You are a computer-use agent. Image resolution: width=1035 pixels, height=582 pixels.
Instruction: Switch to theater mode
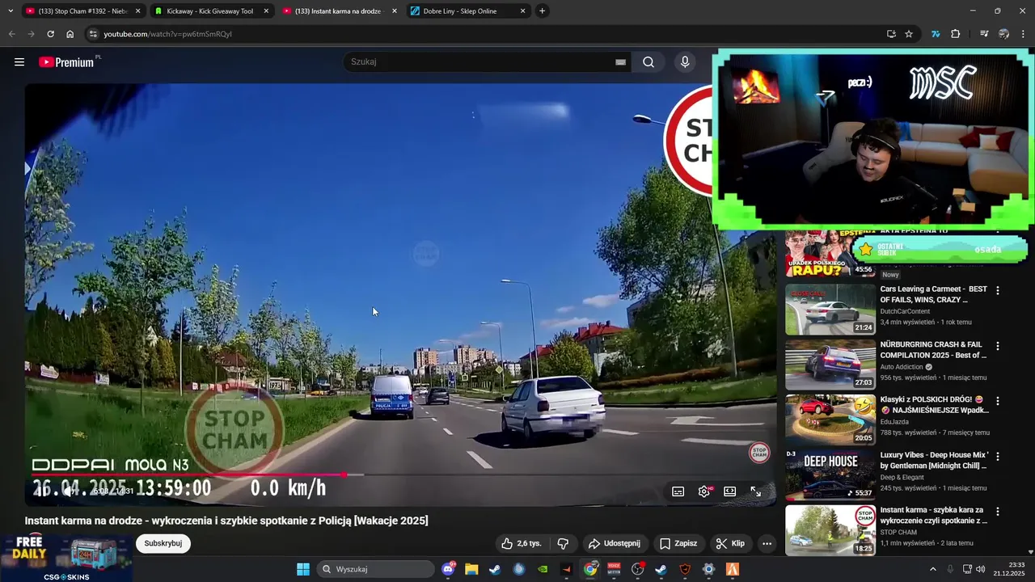(729, 491)
